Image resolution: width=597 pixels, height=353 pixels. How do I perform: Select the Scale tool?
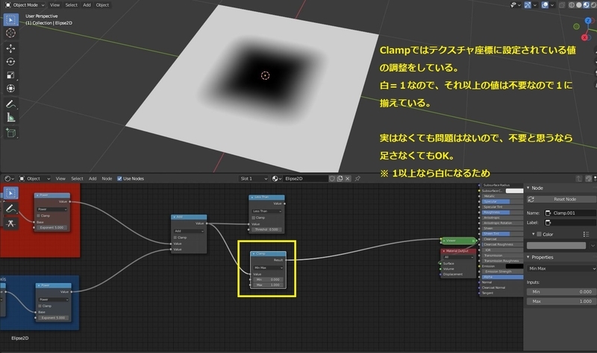coord(10,75)
